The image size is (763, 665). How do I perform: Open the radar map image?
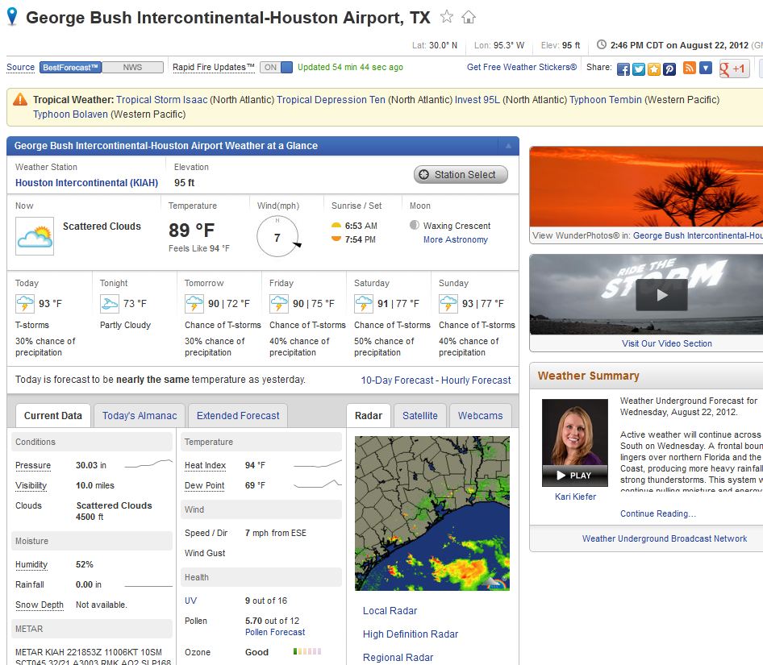(432, 513)
